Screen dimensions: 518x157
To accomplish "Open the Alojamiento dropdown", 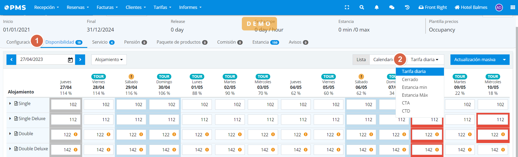I will (x=109, y=60).
